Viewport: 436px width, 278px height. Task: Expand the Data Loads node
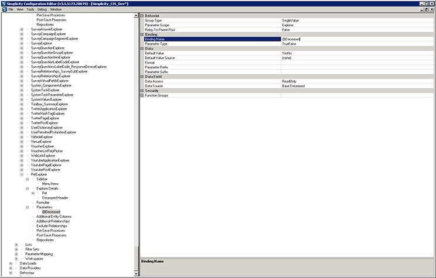[x=11, y=263]
